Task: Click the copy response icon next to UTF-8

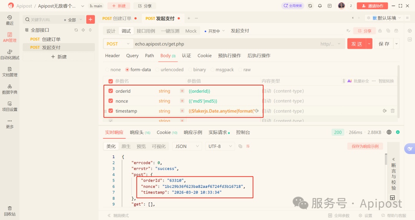Action: click(240, 146)
